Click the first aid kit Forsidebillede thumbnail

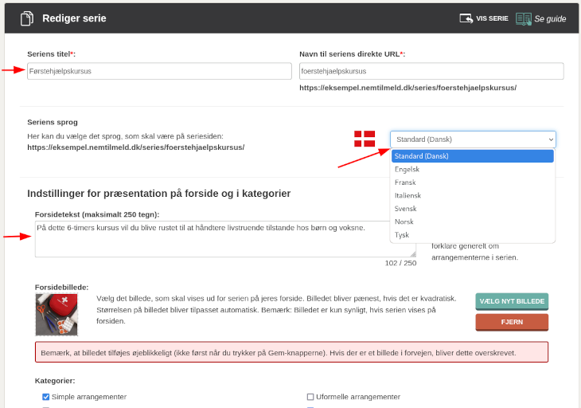click(x=57, y=315)
